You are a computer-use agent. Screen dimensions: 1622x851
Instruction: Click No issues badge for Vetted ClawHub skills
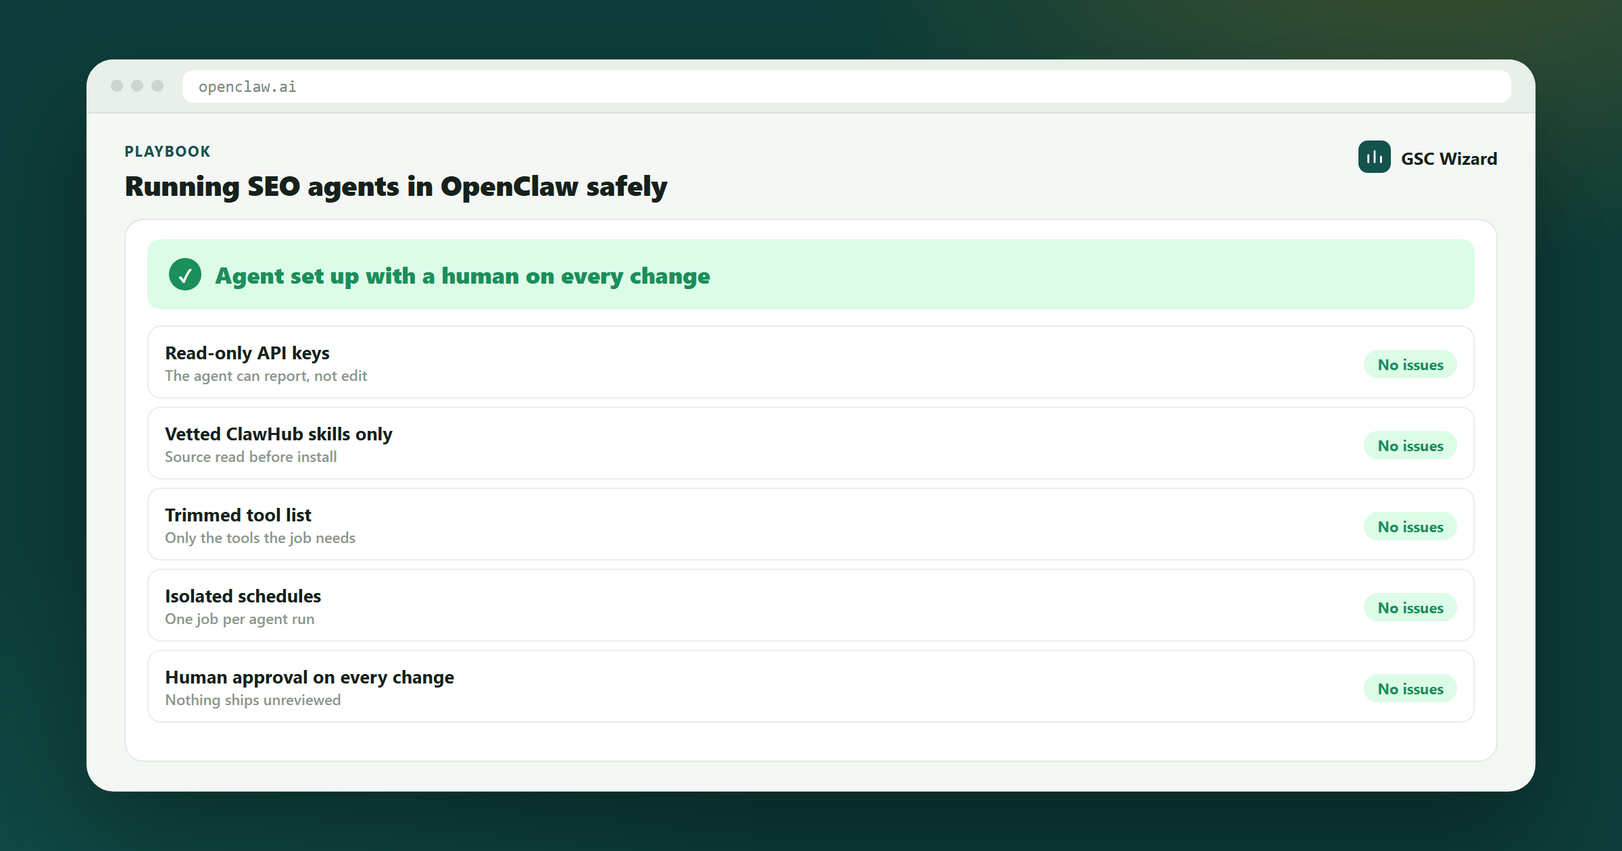1410,446
